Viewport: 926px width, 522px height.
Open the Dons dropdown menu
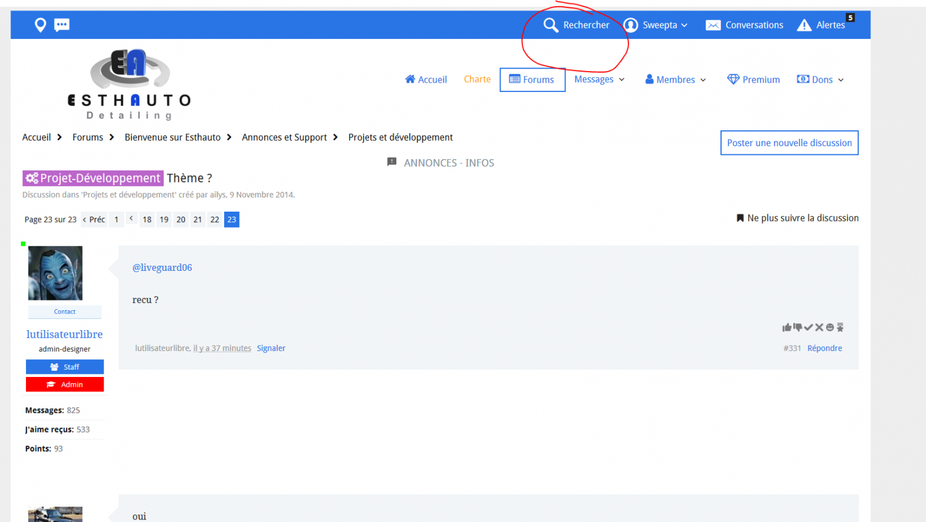pos(820,80)
